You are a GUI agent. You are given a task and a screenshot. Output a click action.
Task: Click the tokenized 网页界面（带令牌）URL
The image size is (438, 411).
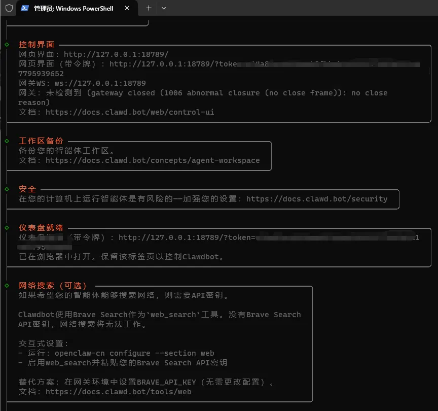tap(264, 64)
